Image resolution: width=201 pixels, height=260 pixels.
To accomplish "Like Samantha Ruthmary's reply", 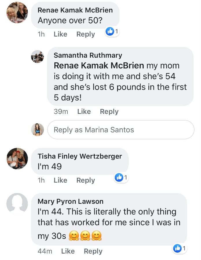I will pyautogui.click(x=84, y=112).
